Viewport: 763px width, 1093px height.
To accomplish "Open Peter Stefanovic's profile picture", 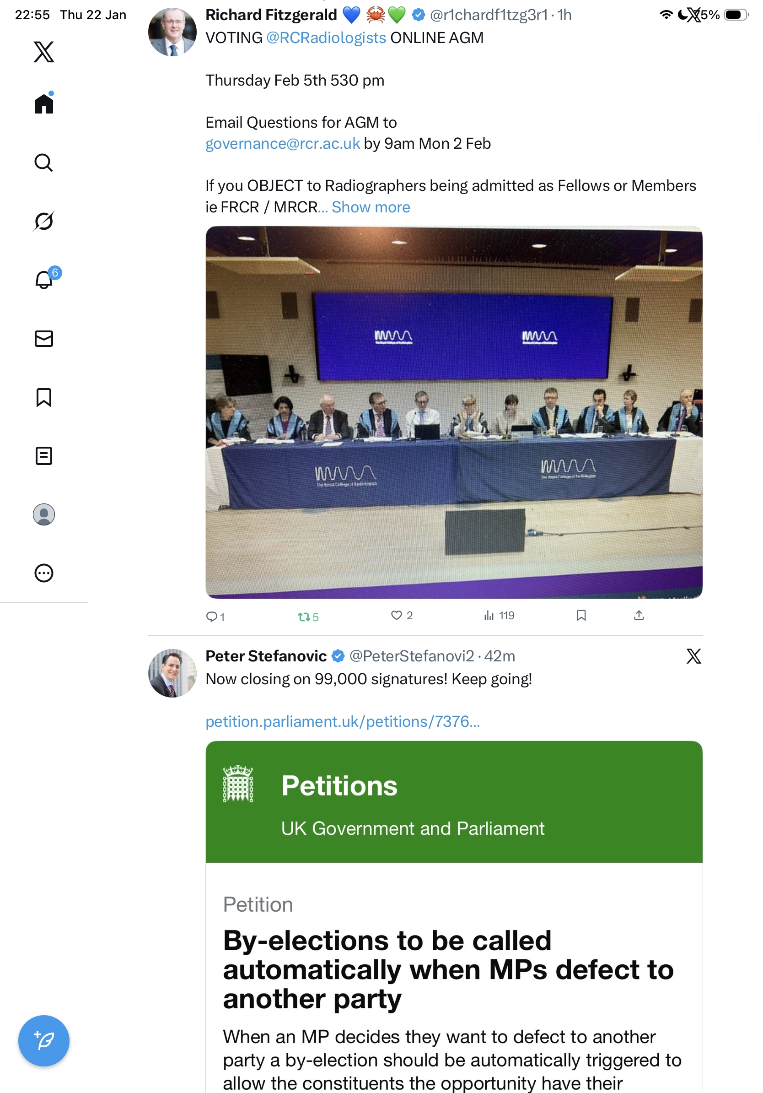I will click(x=172, y=673).
